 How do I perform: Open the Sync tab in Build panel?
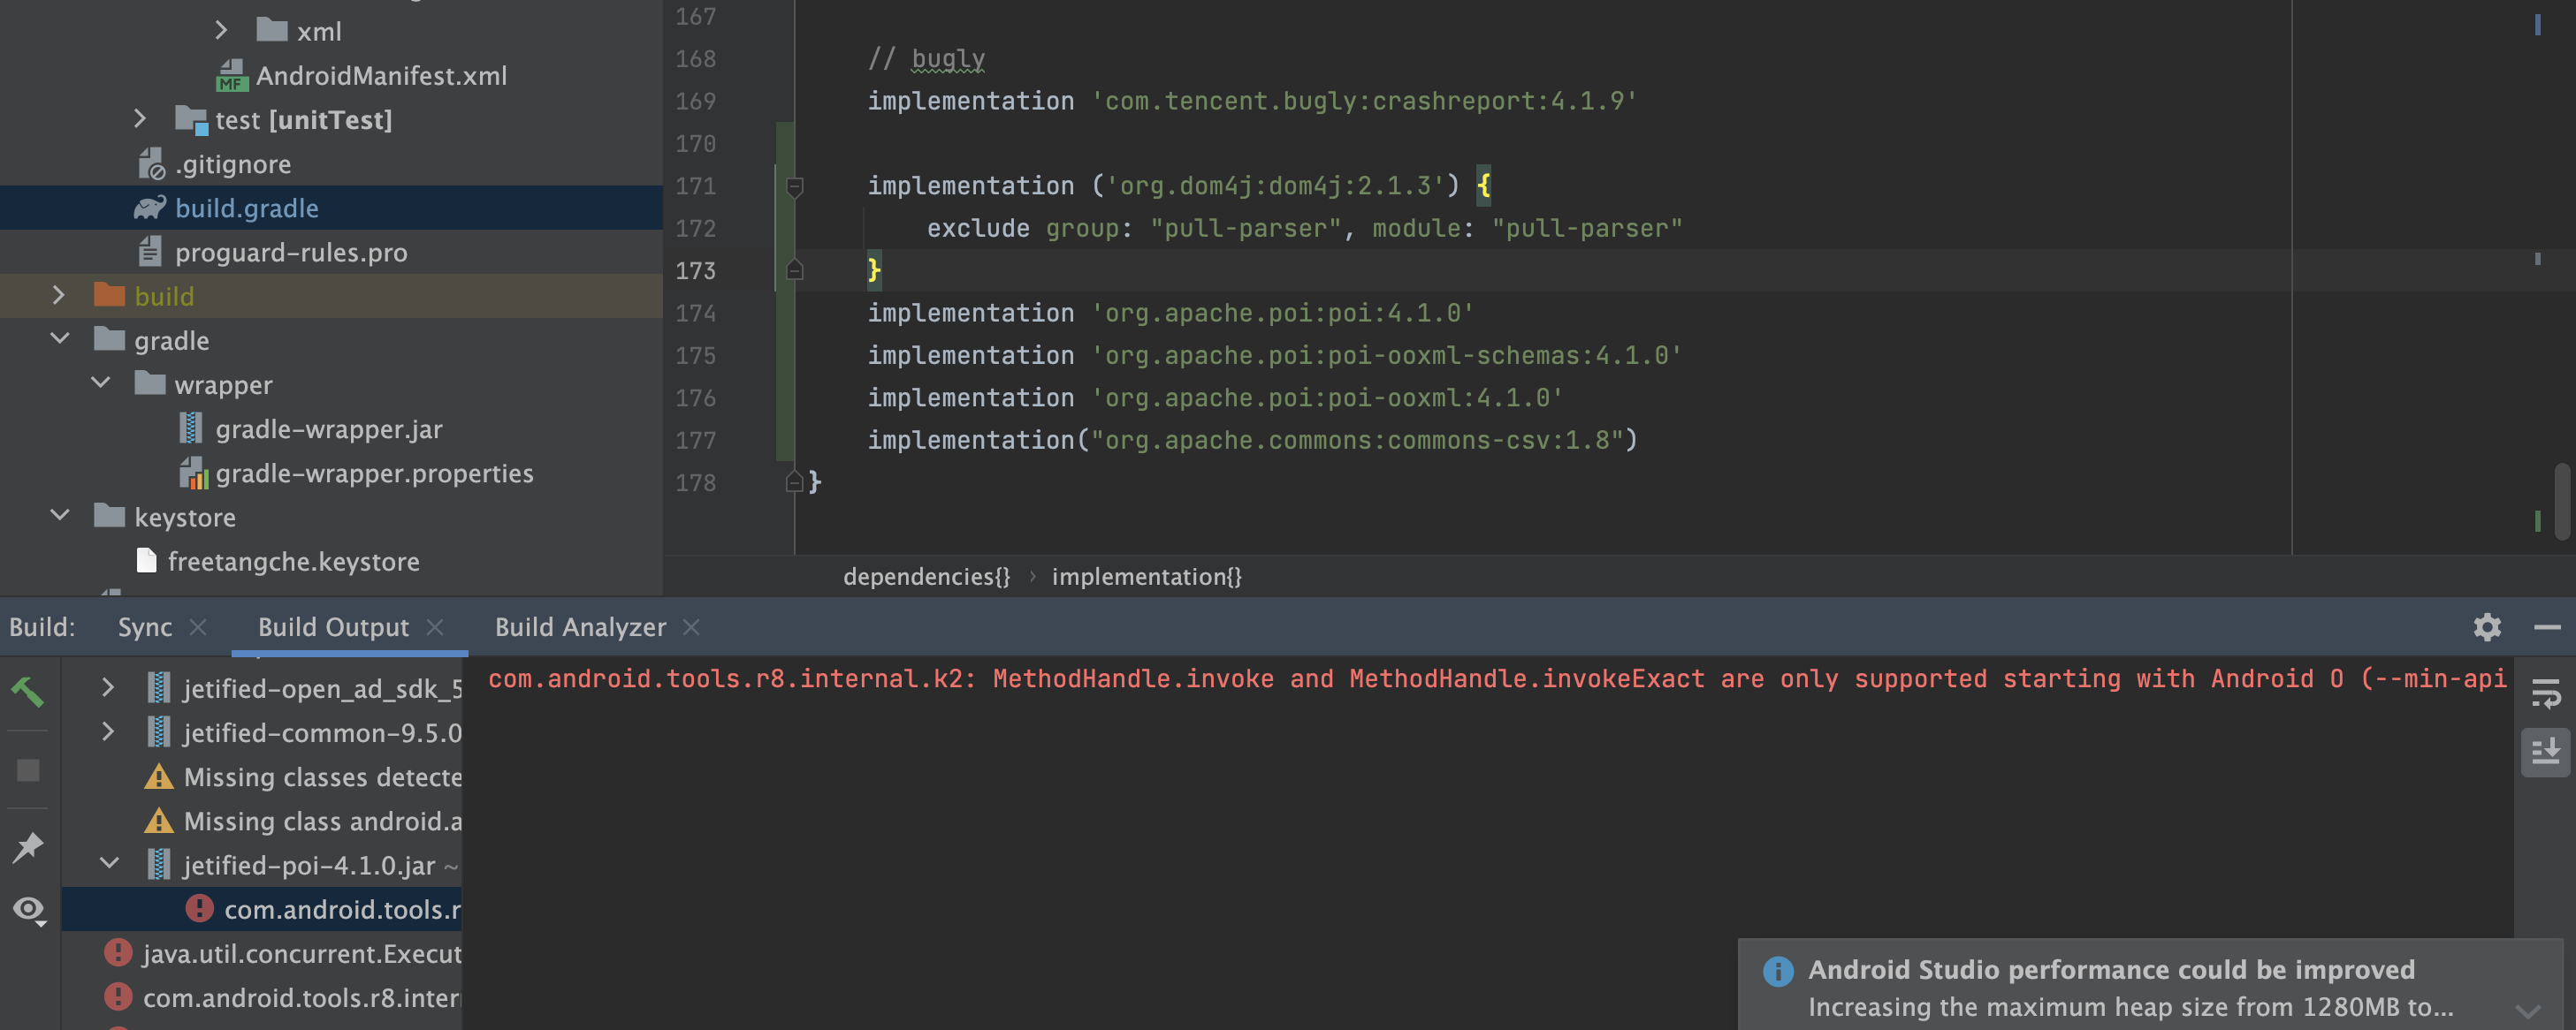tap(146, 626)
